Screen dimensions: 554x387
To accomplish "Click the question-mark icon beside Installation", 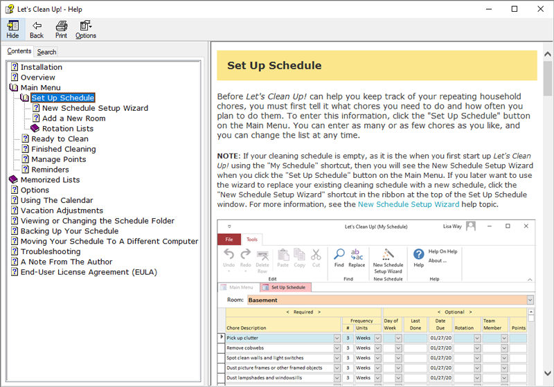I will pyautogui.click(x=15, y=66).
